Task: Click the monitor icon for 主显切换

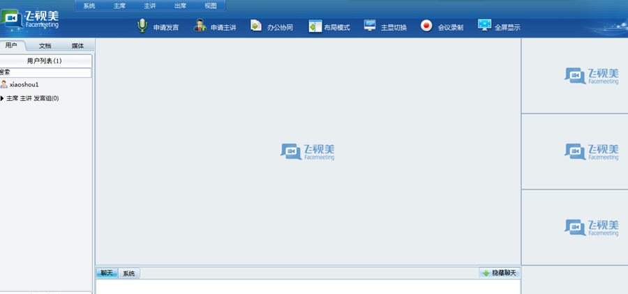Action: tap(370, 26)
